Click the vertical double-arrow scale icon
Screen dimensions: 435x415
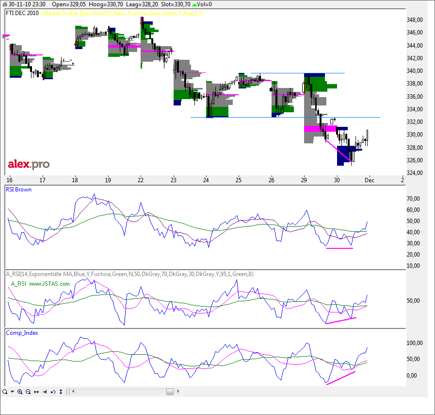[x=60, y=392]
